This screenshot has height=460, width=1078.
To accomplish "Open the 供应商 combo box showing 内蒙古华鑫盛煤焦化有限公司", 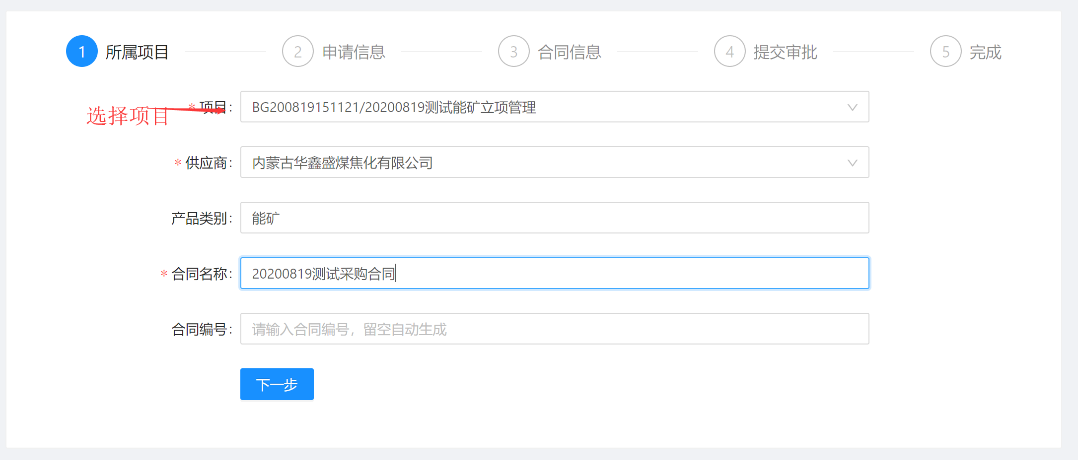I will pos(555,162).
